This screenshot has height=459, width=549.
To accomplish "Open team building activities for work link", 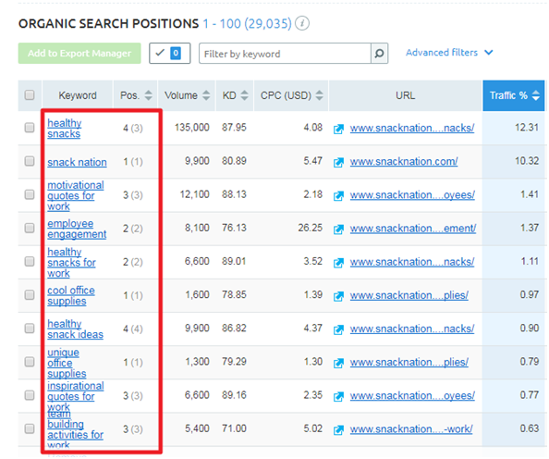I will coord(75,429).
